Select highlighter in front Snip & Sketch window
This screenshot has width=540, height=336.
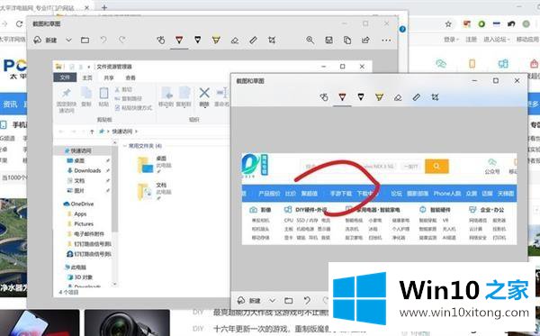(x=379, y=97)
